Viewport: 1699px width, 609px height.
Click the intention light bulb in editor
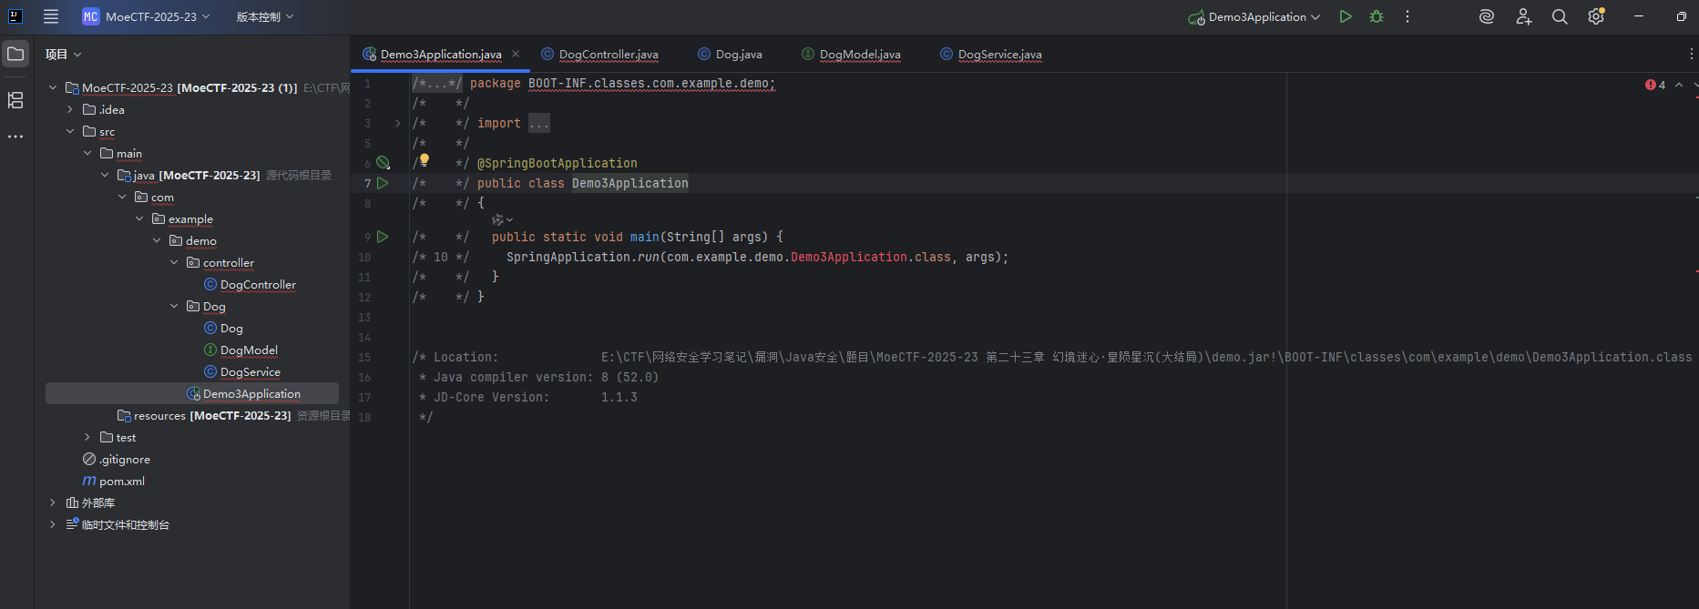(424, 160)
